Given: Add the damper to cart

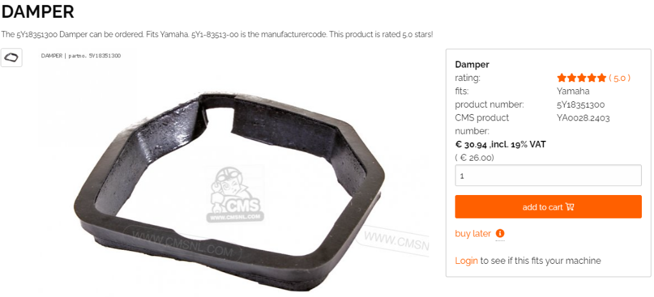Looking at the screenshot, I should click(x=548, y=206).
